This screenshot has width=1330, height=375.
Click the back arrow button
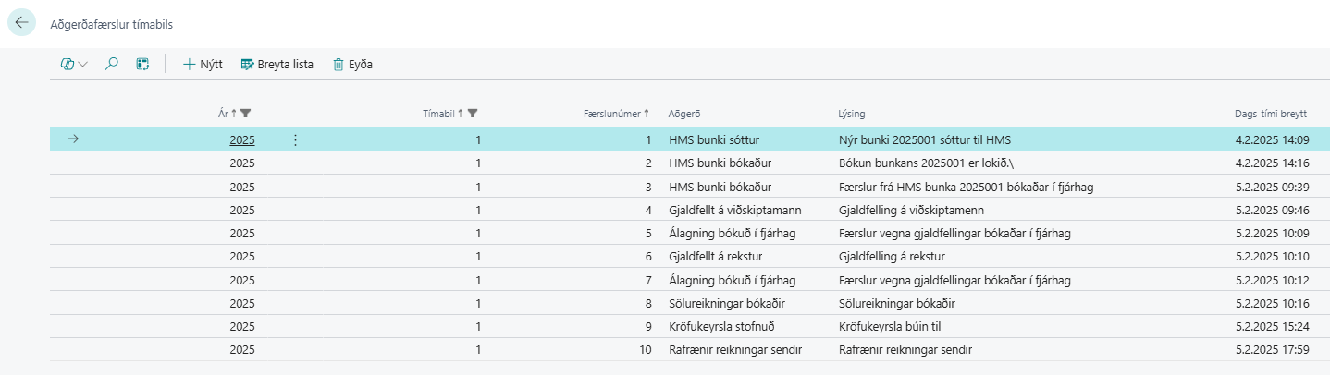(22, 23)
